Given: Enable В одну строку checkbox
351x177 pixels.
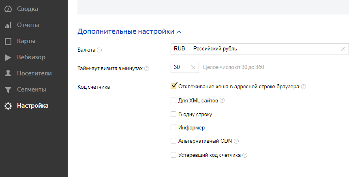Looking at the screenshot, I should 173,114.
